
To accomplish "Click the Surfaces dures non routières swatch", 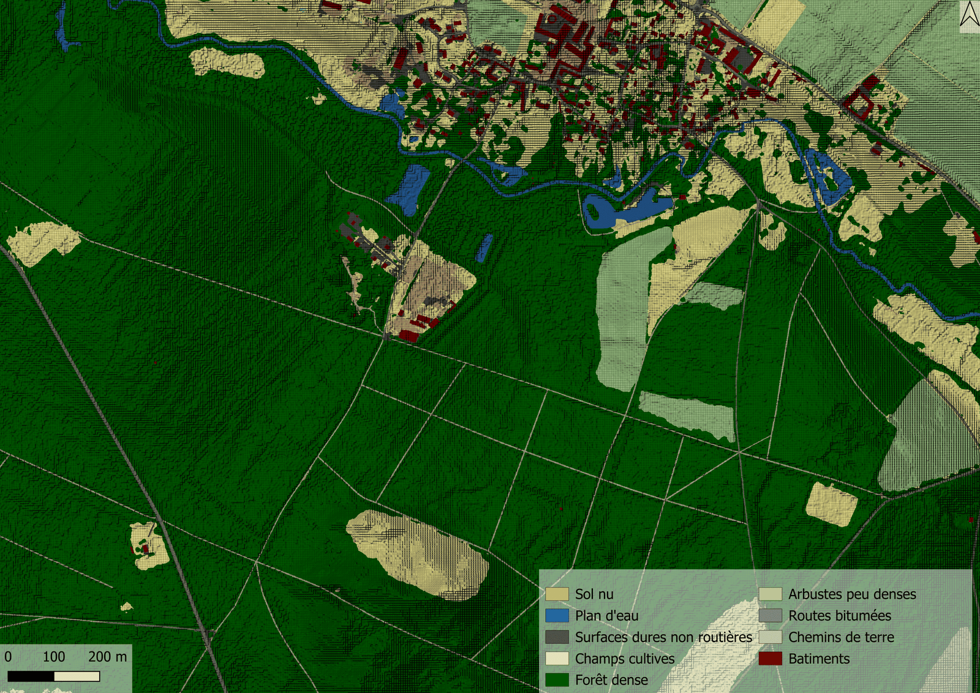I will click(x=557, y=637).
